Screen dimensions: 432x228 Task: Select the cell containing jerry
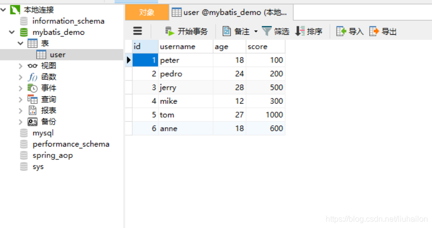pos(186,87)
